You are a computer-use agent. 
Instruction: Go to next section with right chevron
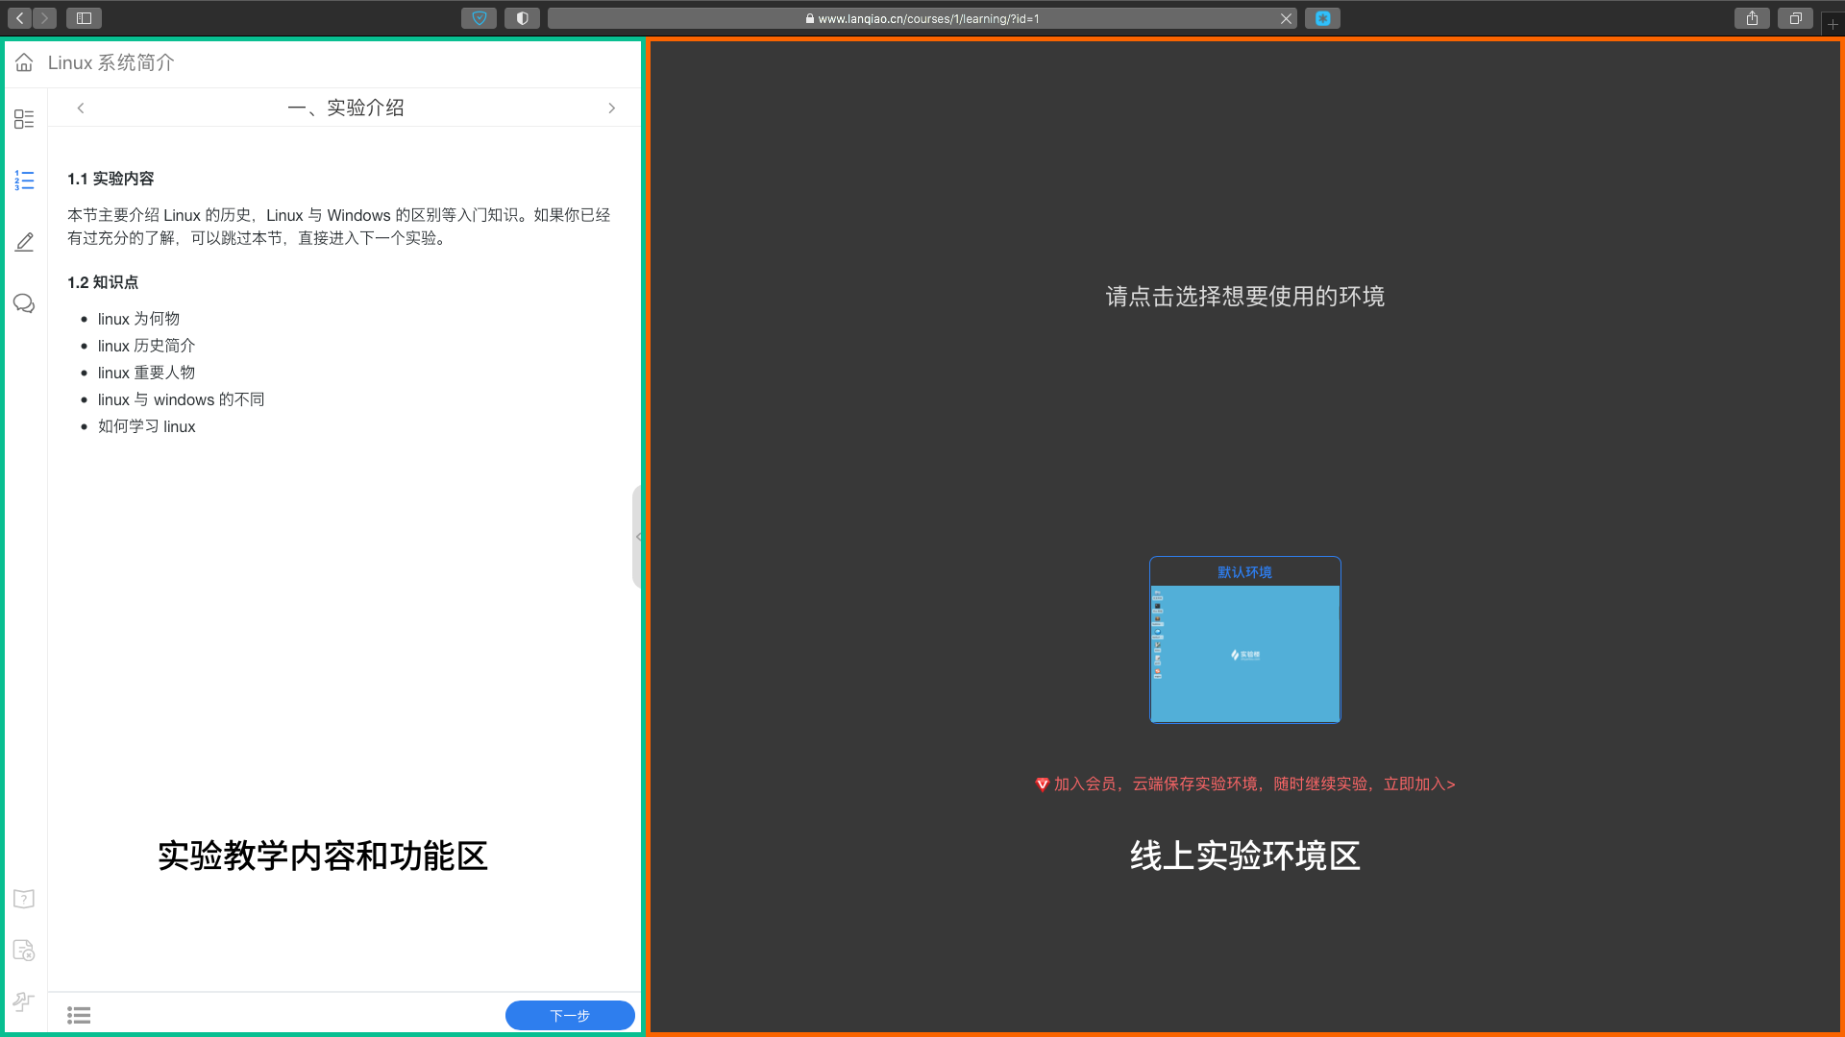tap(612, 108)
